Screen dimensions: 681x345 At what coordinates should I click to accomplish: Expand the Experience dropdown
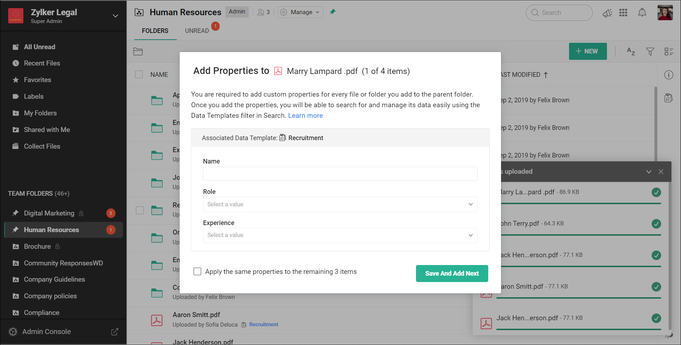tap(340, 235)
